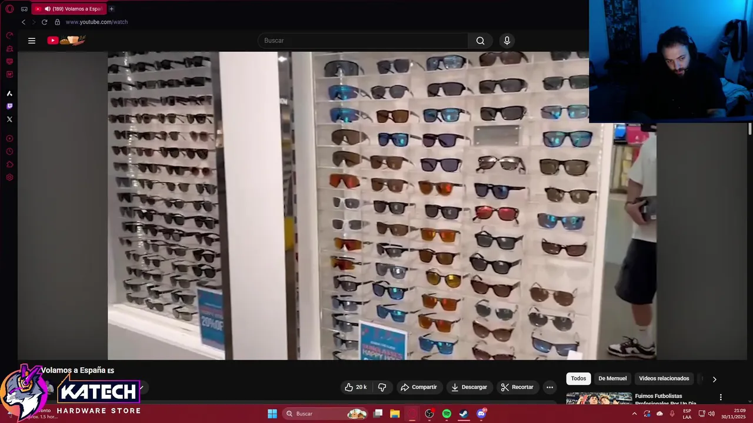Go to YouTube home via logo
The width and height of the screenshot is (753, 423).
click(x=66, y=41)
